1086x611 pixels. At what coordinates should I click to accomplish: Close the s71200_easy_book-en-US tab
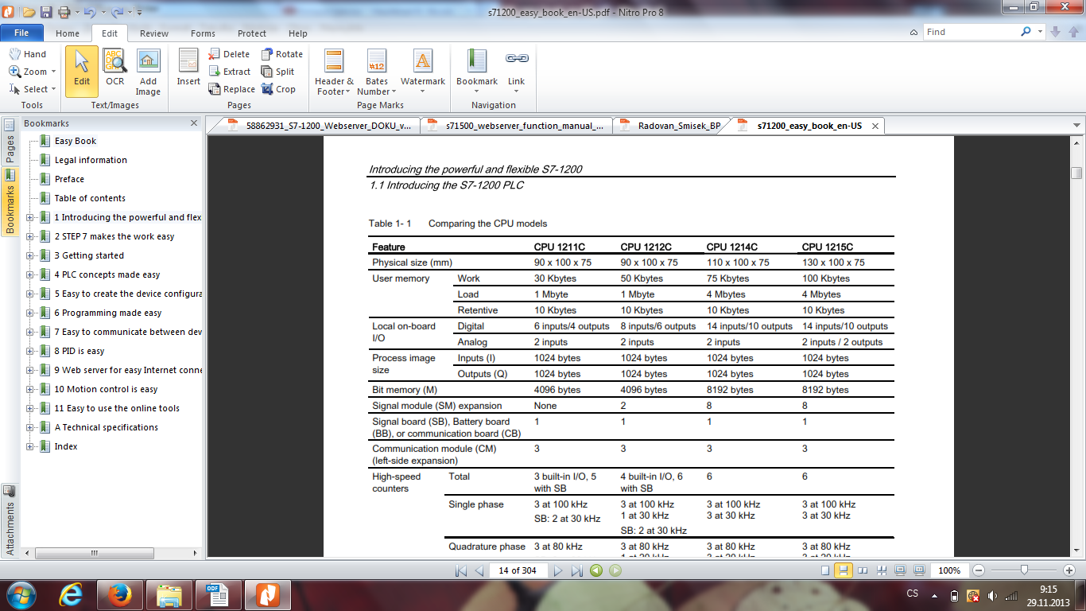[x=875, y=126]
